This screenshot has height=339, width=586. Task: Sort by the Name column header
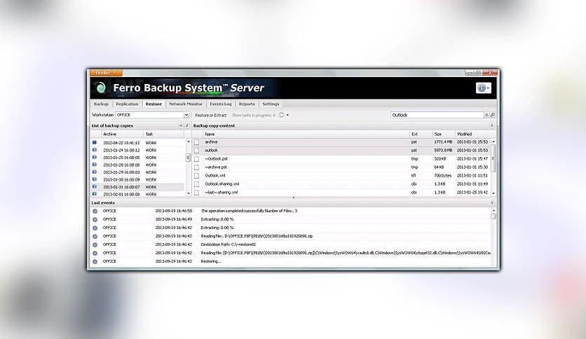pos(306,134)
